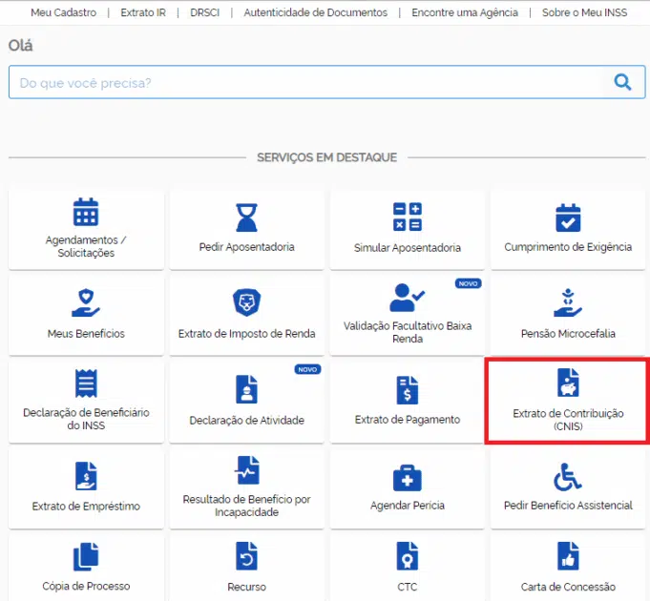Open the Meu Cadastro menu item

(x=63, y=12)
